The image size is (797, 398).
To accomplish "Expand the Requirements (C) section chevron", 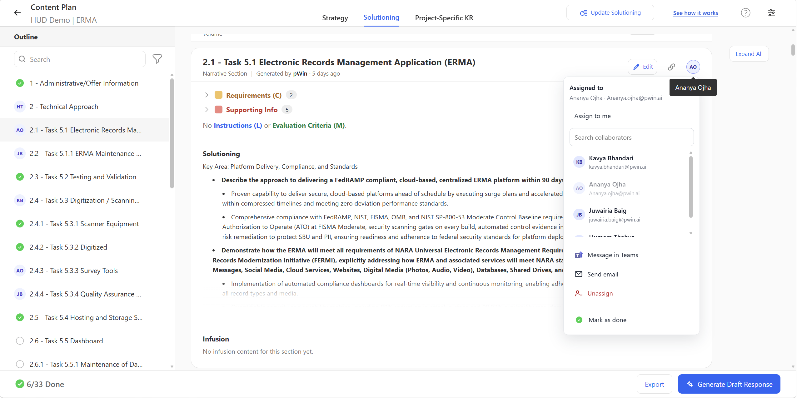I will [x=207, y=95].
